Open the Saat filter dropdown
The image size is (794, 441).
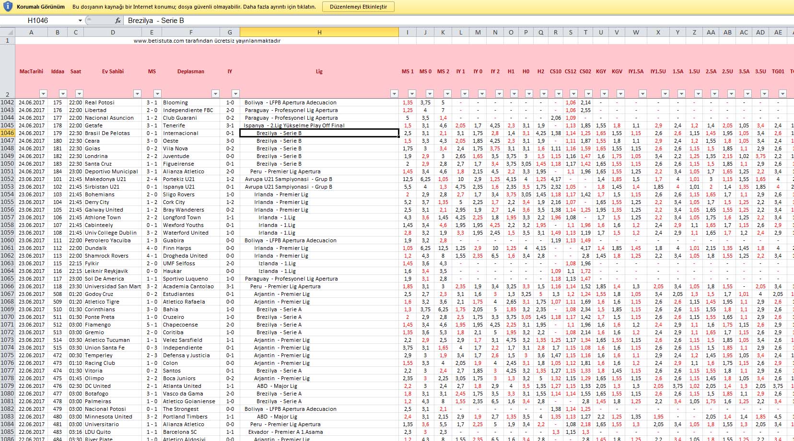point(80,94)
